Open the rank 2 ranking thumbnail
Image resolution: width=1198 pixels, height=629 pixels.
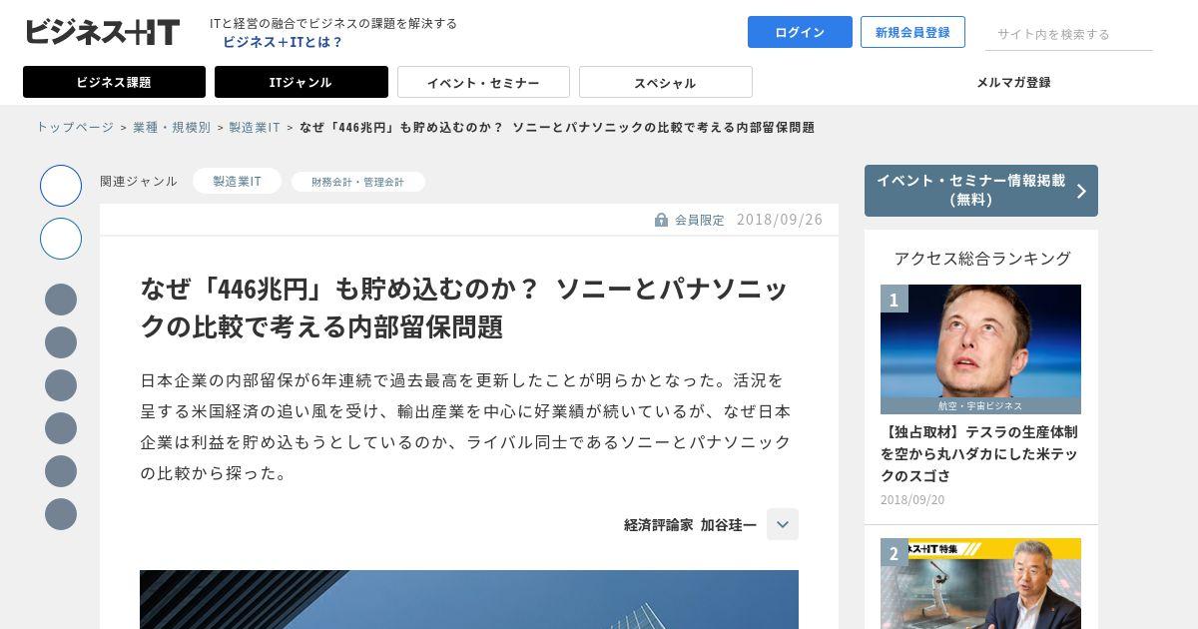(x=980, y=583)
